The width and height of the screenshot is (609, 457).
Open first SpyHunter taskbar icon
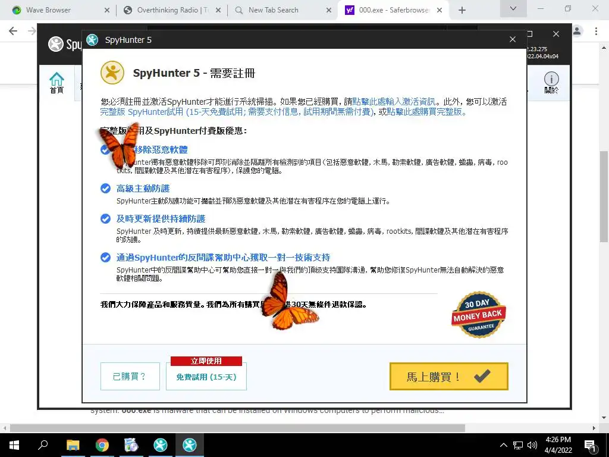click(x=161, y=445)
